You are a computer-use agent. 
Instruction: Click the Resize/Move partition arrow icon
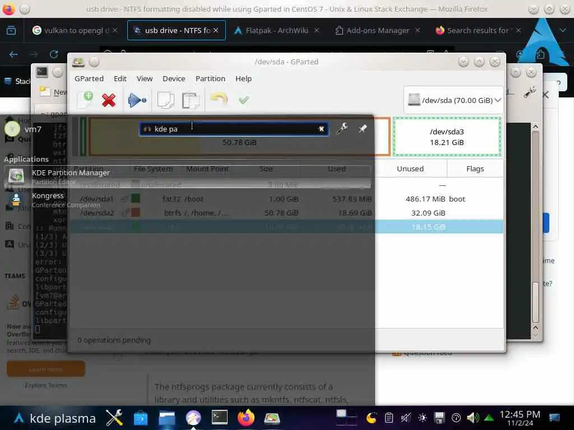(137, 100)
